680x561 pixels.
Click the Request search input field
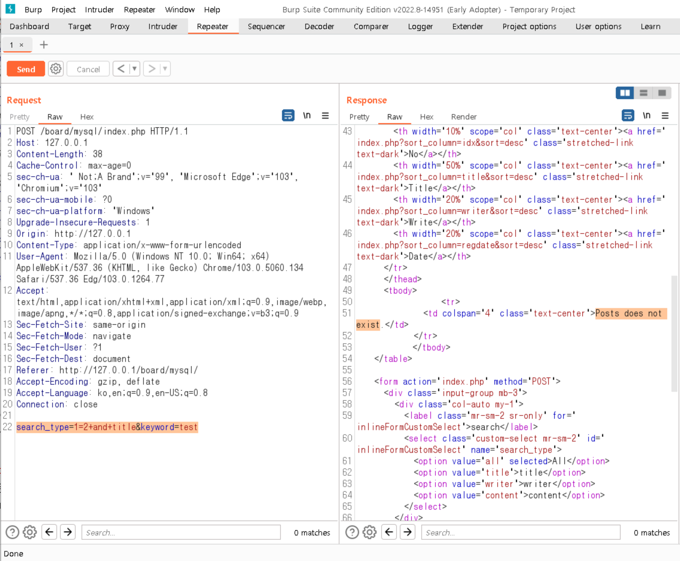181,532
